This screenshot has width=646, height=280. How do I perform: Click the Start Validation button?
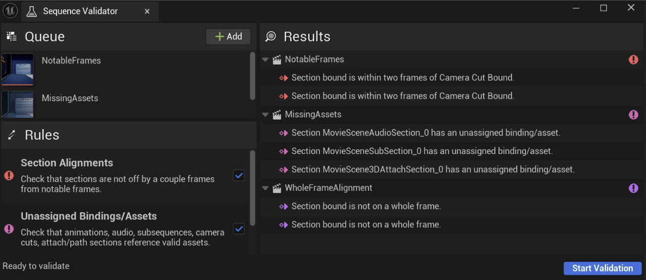603,268
